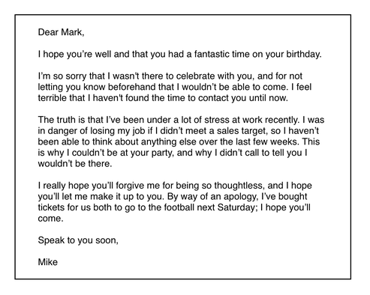Click the phrase 'contact you until now'

tap(242, 98)
